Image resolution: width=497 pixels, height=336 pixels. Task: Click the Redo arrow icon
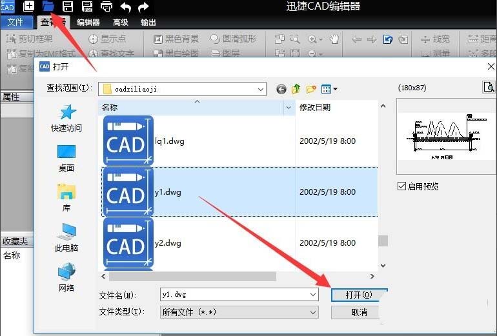[x=143, y=7]
